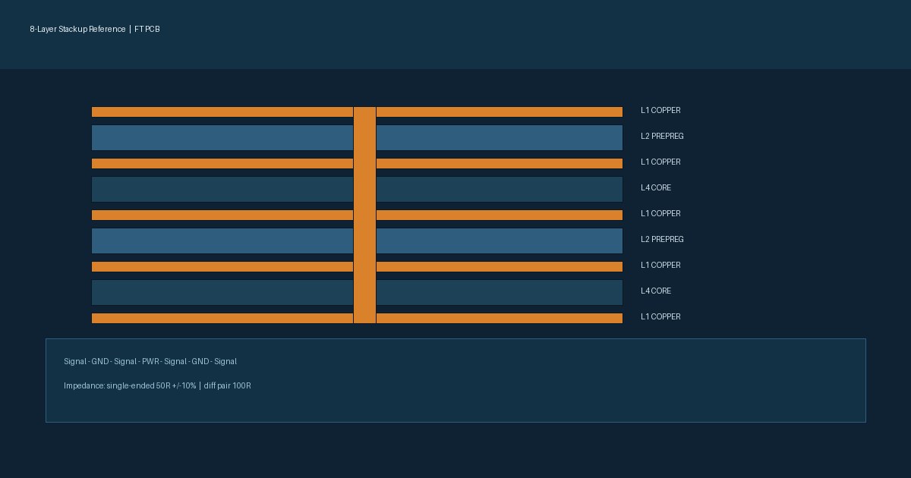This screenshot has height=478, width=911.
Task: Select the upper L2 PREPREG label
Action: (x=662, y=137)
